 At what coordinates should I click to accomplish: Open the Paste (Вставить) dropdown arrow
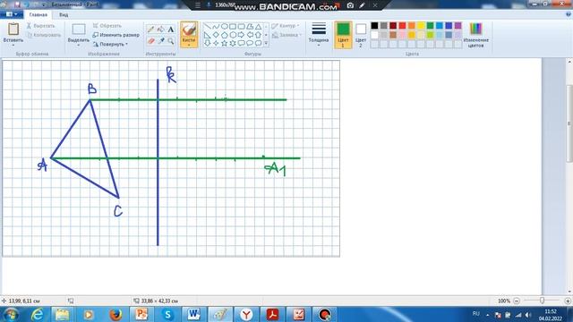coord(13,46)
